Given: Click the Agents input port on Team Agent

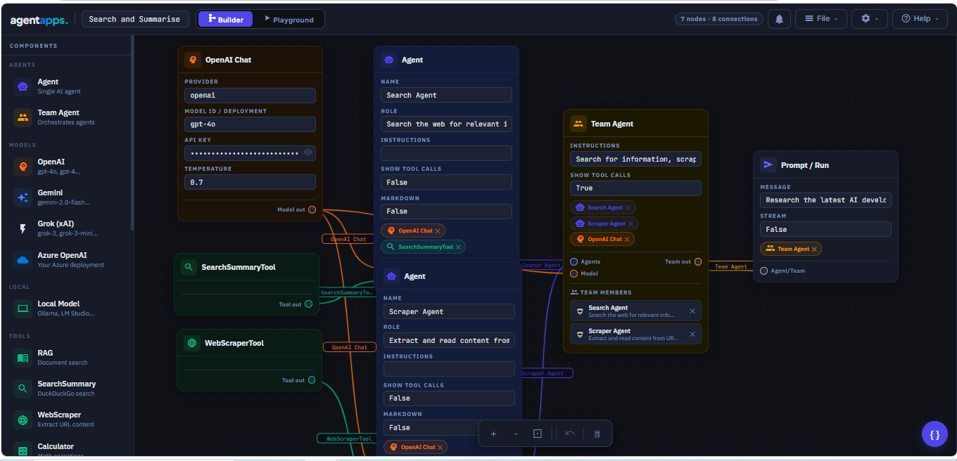Looking at the screenshot, I should click(x=573, y=261).
